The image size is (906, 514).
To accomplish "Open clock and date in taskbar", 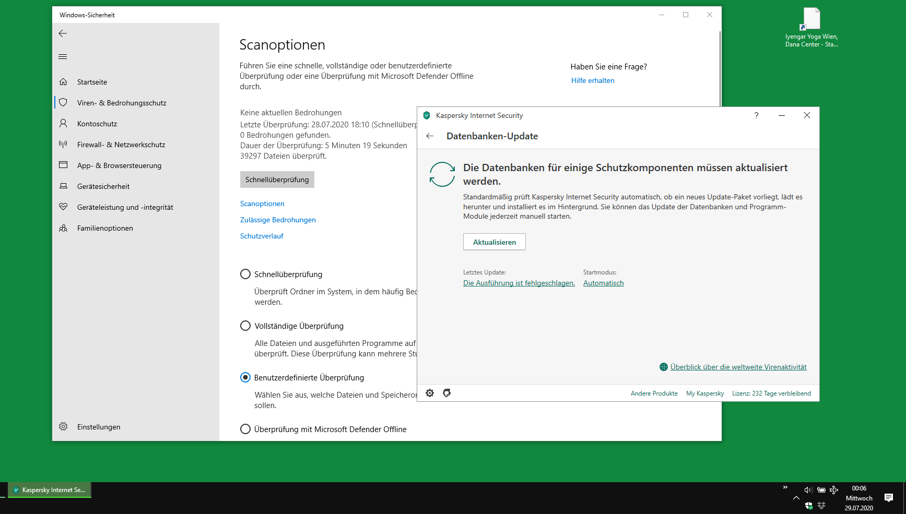I will [859, 498].
